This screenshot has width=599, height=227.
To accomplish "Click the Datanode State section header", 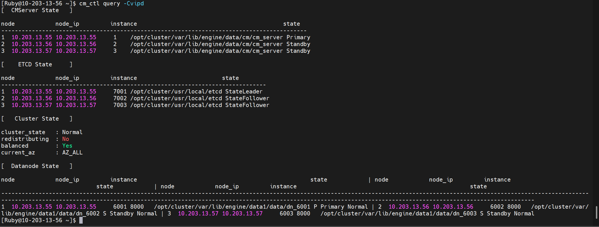I will 35,166.
